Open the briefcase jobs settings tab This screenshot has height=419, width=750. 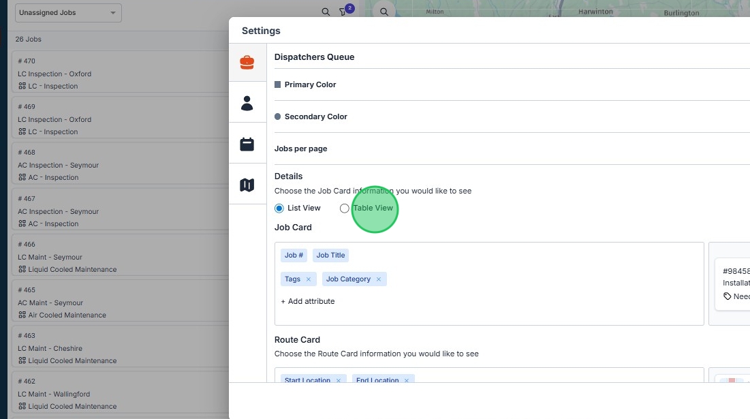(247, 63)
